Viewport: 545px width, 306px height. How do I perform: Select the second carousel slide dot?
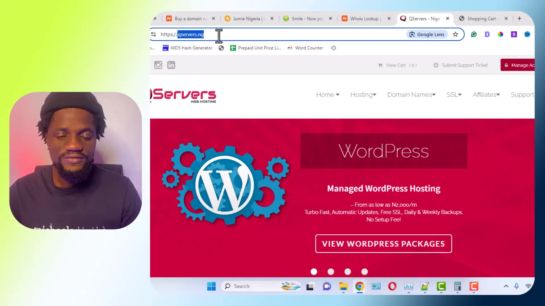click(x=331, y=272)
